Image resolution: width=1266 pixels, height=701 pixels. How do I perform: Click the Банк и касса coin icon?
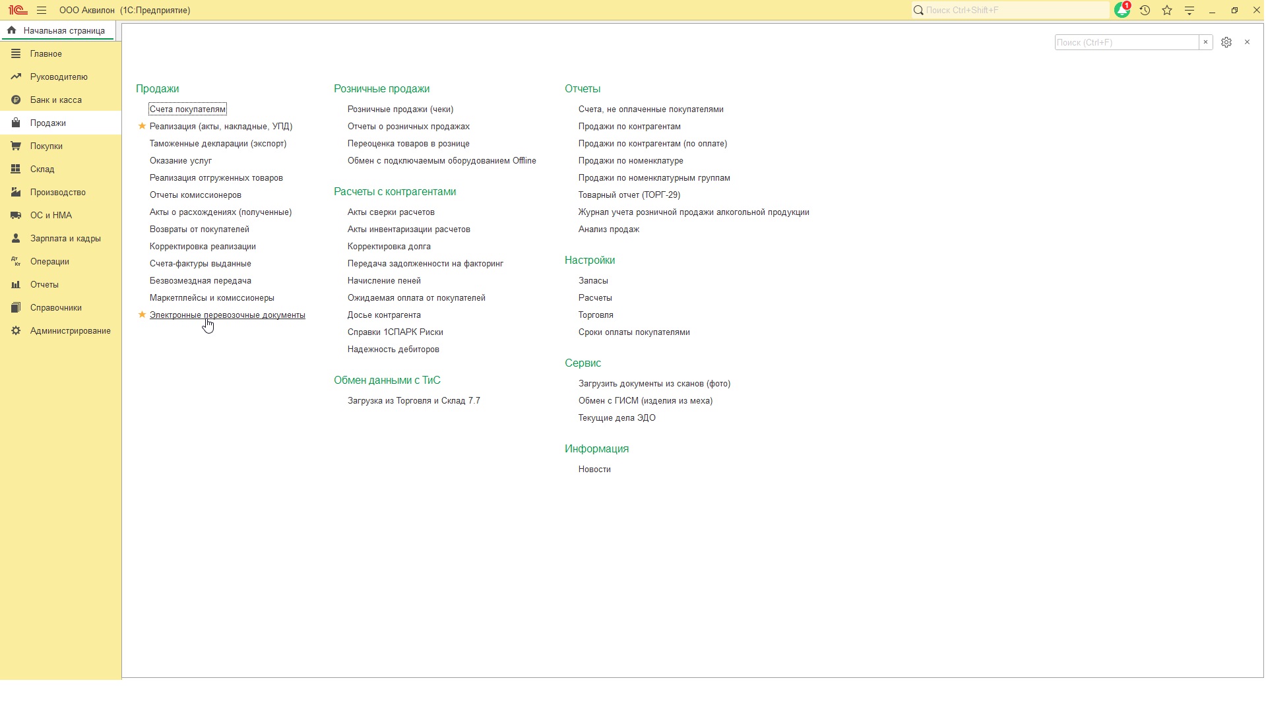click(x=16, y=100)
